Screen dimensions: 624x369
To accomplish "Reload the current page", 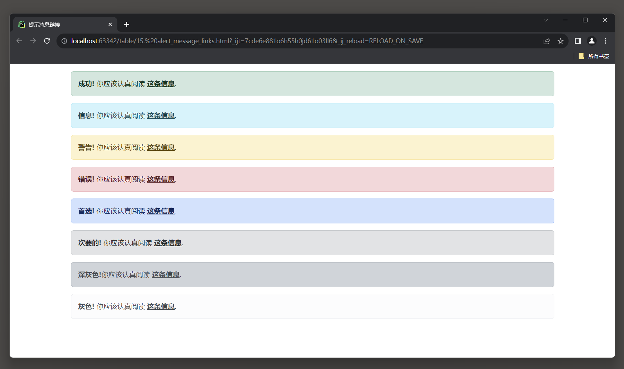I will [x=47, y=41].
